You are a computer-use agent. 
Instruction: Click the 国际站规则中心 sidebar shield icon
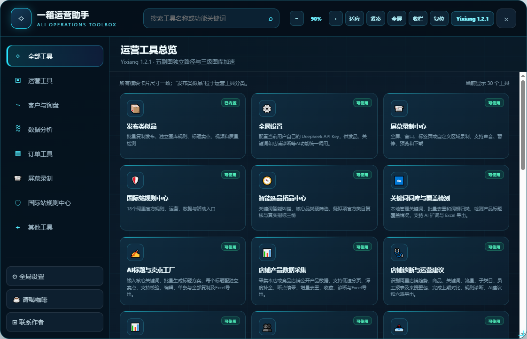[x=18, y=202]
